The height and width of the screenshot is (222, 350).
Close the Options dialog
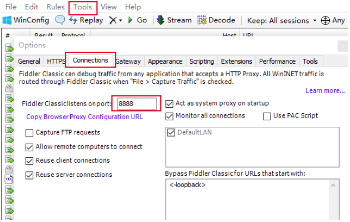tap(343, 46)
